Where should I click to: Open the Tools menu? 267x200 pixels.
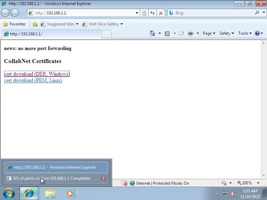point(245,33)
